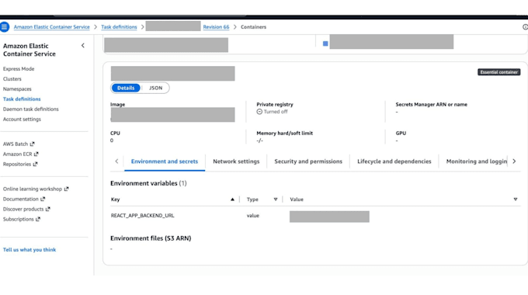Move container tabs right with chevron

[x=514, y=161]
